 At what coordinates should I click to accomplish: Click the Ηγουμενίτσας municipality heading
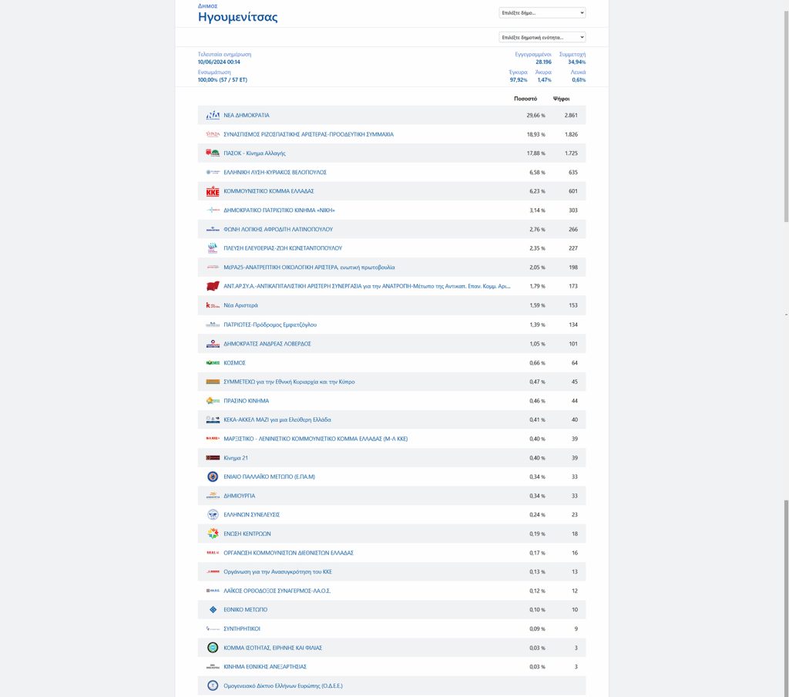[237, 17]
